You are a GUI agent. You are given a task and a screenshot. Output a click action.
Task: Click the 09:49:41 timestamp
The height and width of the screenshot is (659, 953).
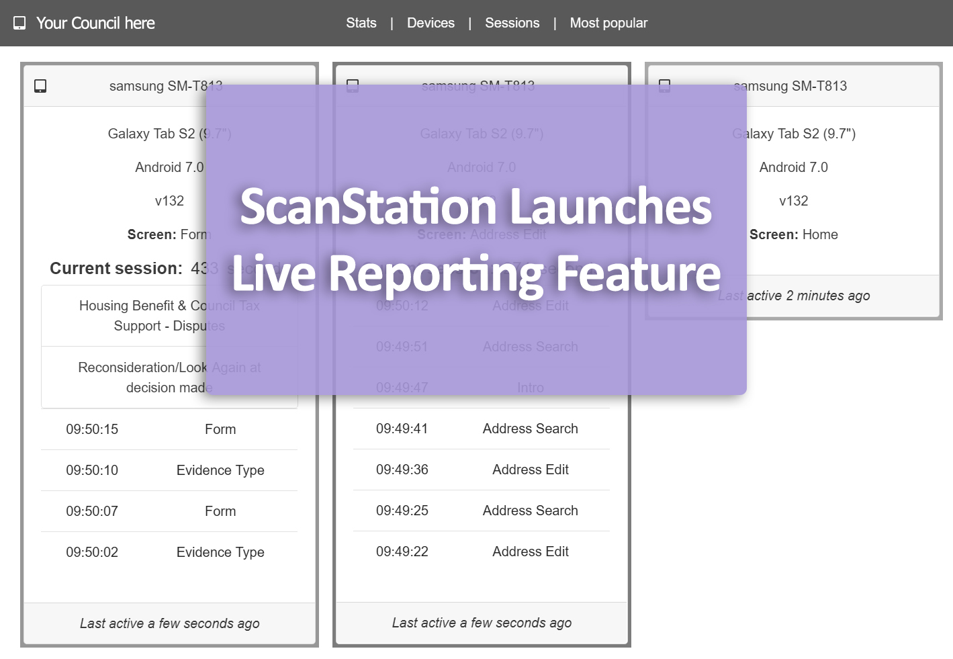[402, 429]
